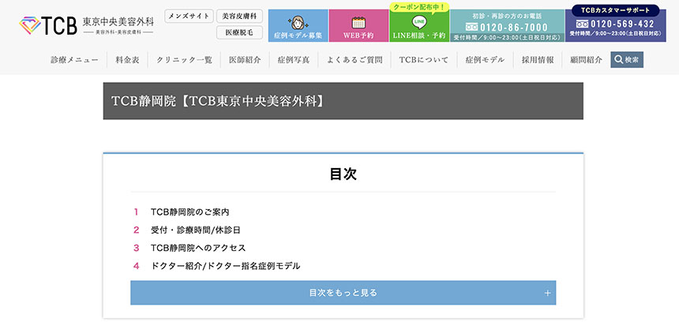Jump to ドクター紹介/ドクター指名症例モデル section
The height and width of the screenshot is (326, 679).
pos(225,266)
